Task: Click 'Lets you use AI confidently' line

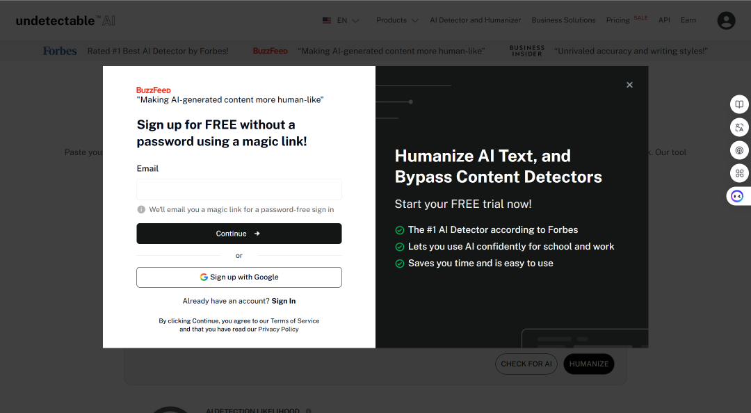Action: 511,246
